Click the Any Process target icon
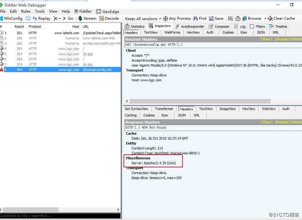The image size is (302, 220). click(x=166, y=18)
